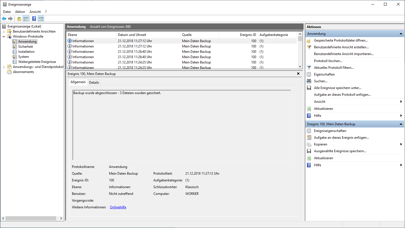Click the back arrow toolbar icon
This screenshot has height=228, width=405.
click(4, 19)
